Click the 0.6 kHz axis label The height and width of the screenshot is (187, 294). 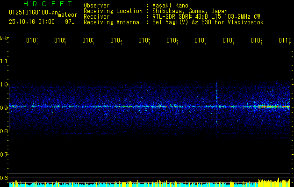click(4, 178)
